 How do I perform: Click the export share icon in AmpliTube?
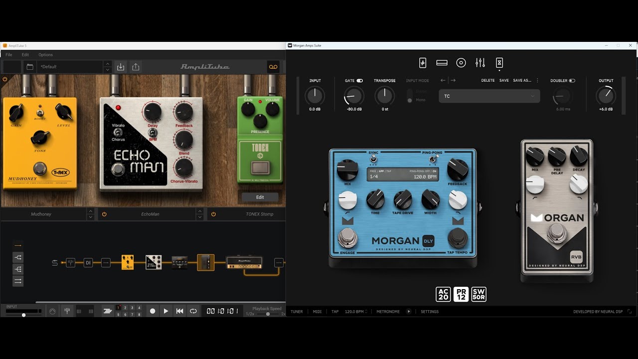[136, 67]
